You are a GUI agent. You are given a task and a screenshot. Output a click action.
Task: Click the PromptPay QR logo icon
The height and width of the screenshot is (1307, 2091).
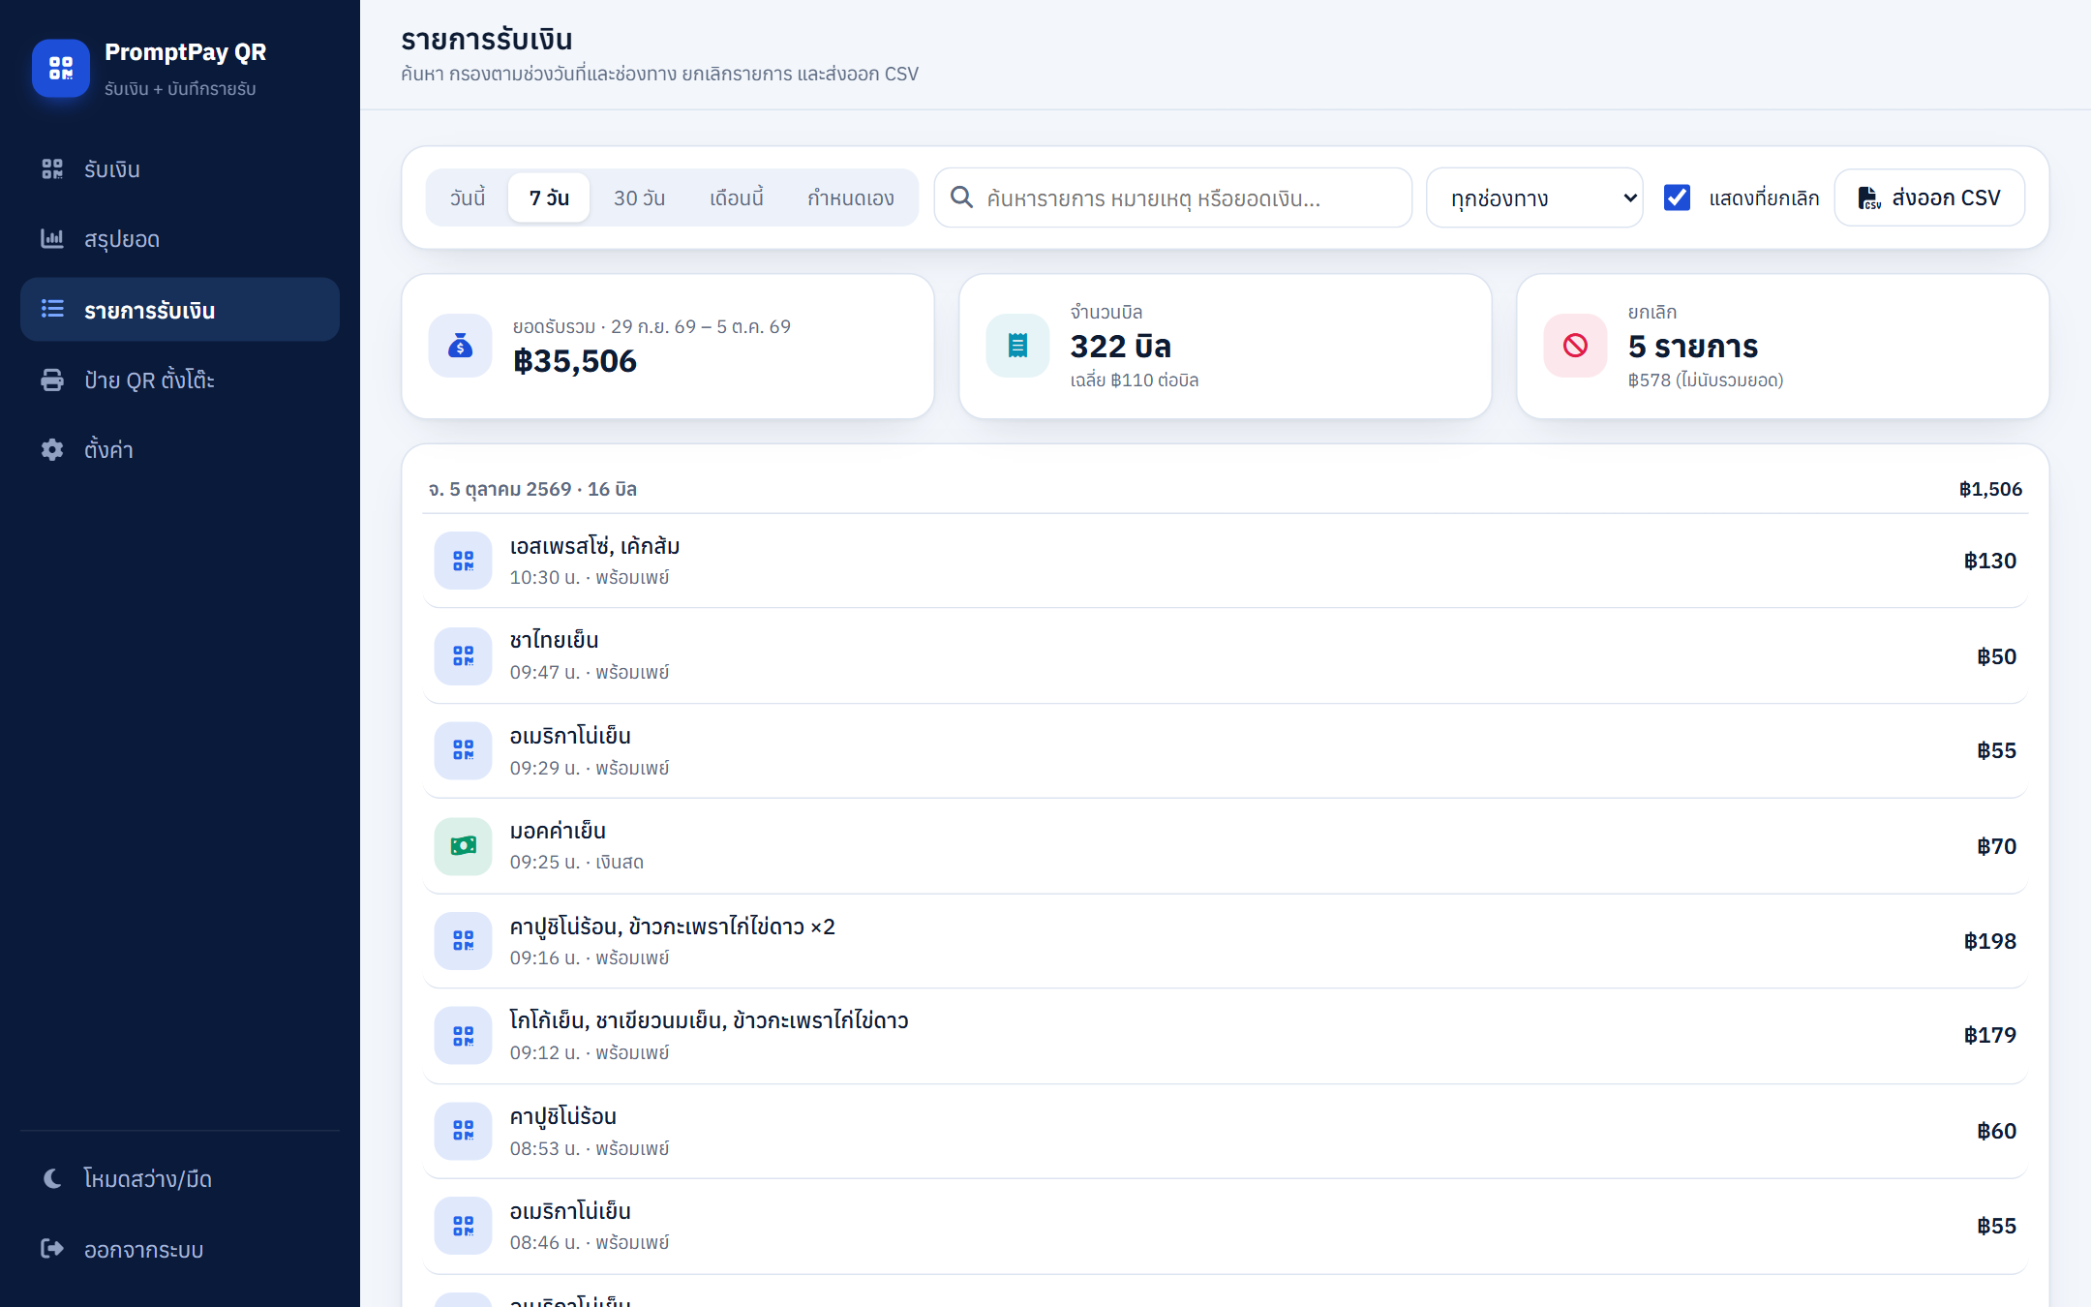(61, 68)
